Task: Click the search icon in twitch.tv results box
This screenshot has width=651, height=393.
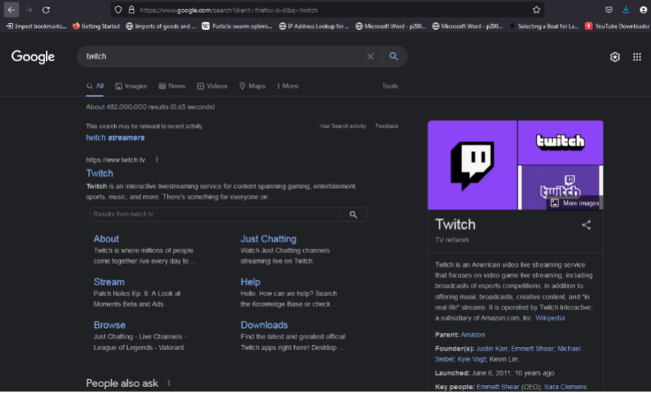Action: [x=353, y=215]
